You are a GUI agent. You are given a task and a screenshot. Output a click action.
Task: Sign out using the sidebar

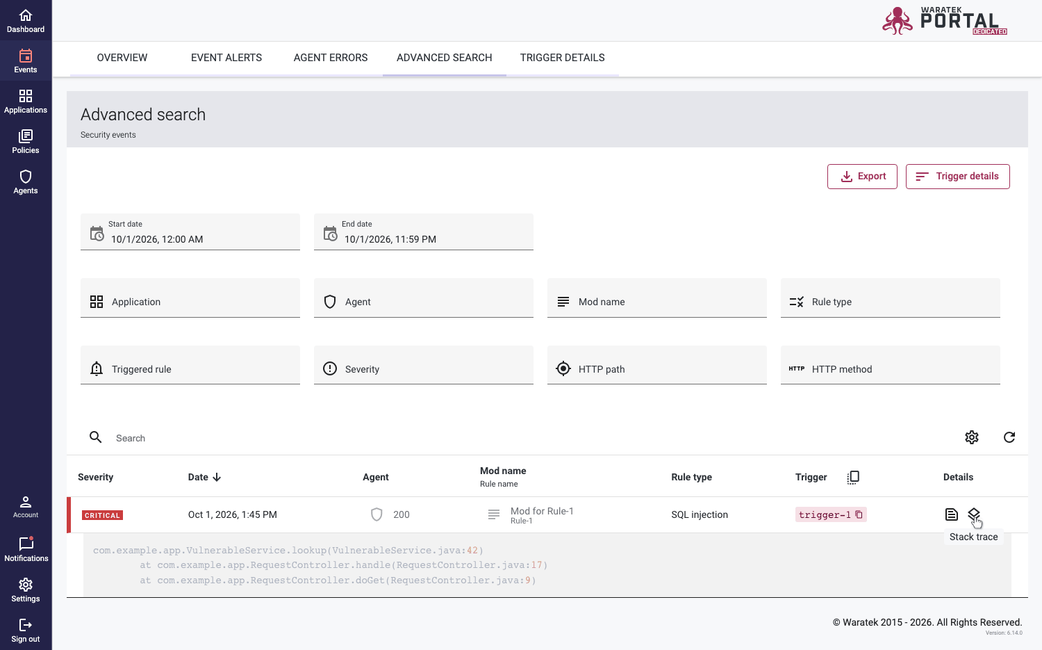click(x=26, y=630)
